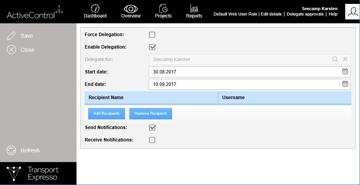Screen dimensions: 360x185
Task: Open the Start date calendar picker
Action: (x=345, y=72)
